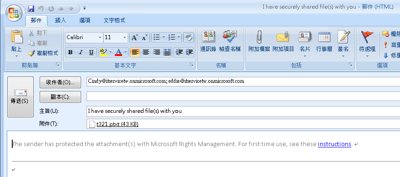Open the 剪貼簿 dialog launcher
The height and width of the screenshot is (177, 400).
coord(58,65)
